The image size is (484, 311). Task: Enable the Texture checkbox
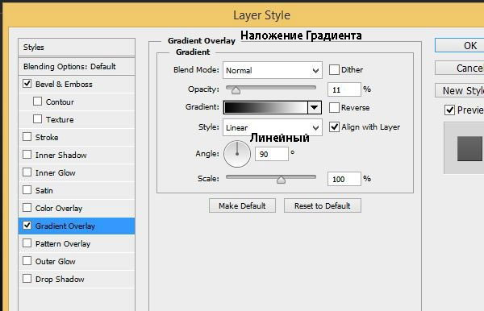point(37,119)
